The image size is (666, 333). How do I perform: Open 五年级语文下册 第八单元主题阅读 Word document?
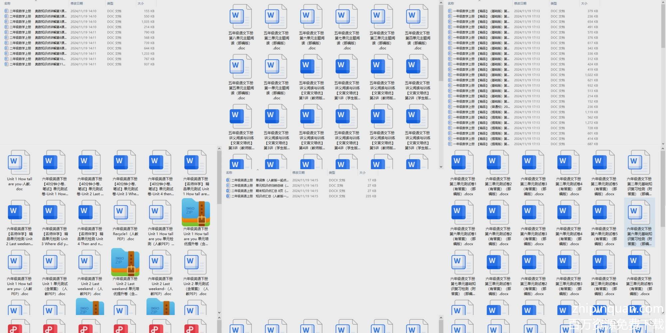coord(241,17)
